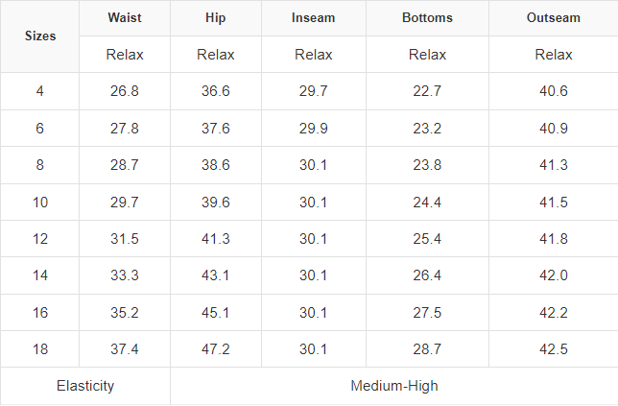Select the Outseam column header
Image resolution: width=618 pixels, height=406 pixels.
point(553,18)
